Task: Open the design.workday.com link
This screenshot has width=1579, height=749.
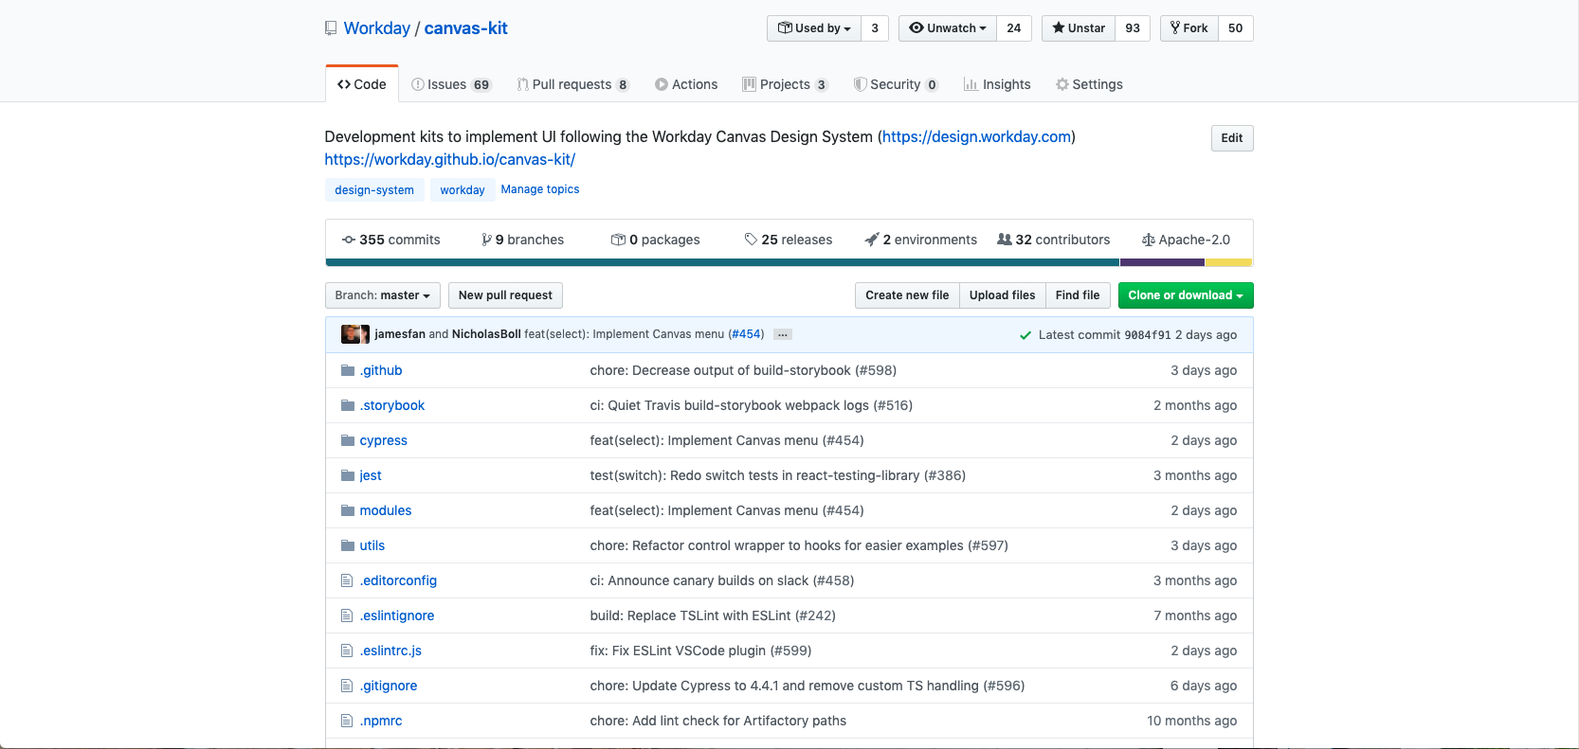Action: point(976,136)
